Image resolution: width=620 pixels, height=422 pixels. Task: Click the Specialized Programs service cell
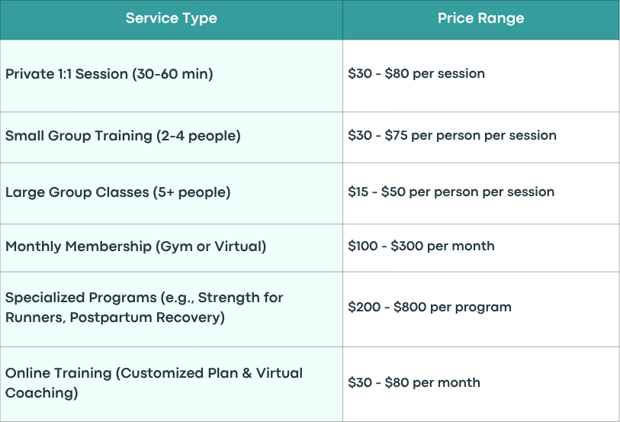(172, 309)
